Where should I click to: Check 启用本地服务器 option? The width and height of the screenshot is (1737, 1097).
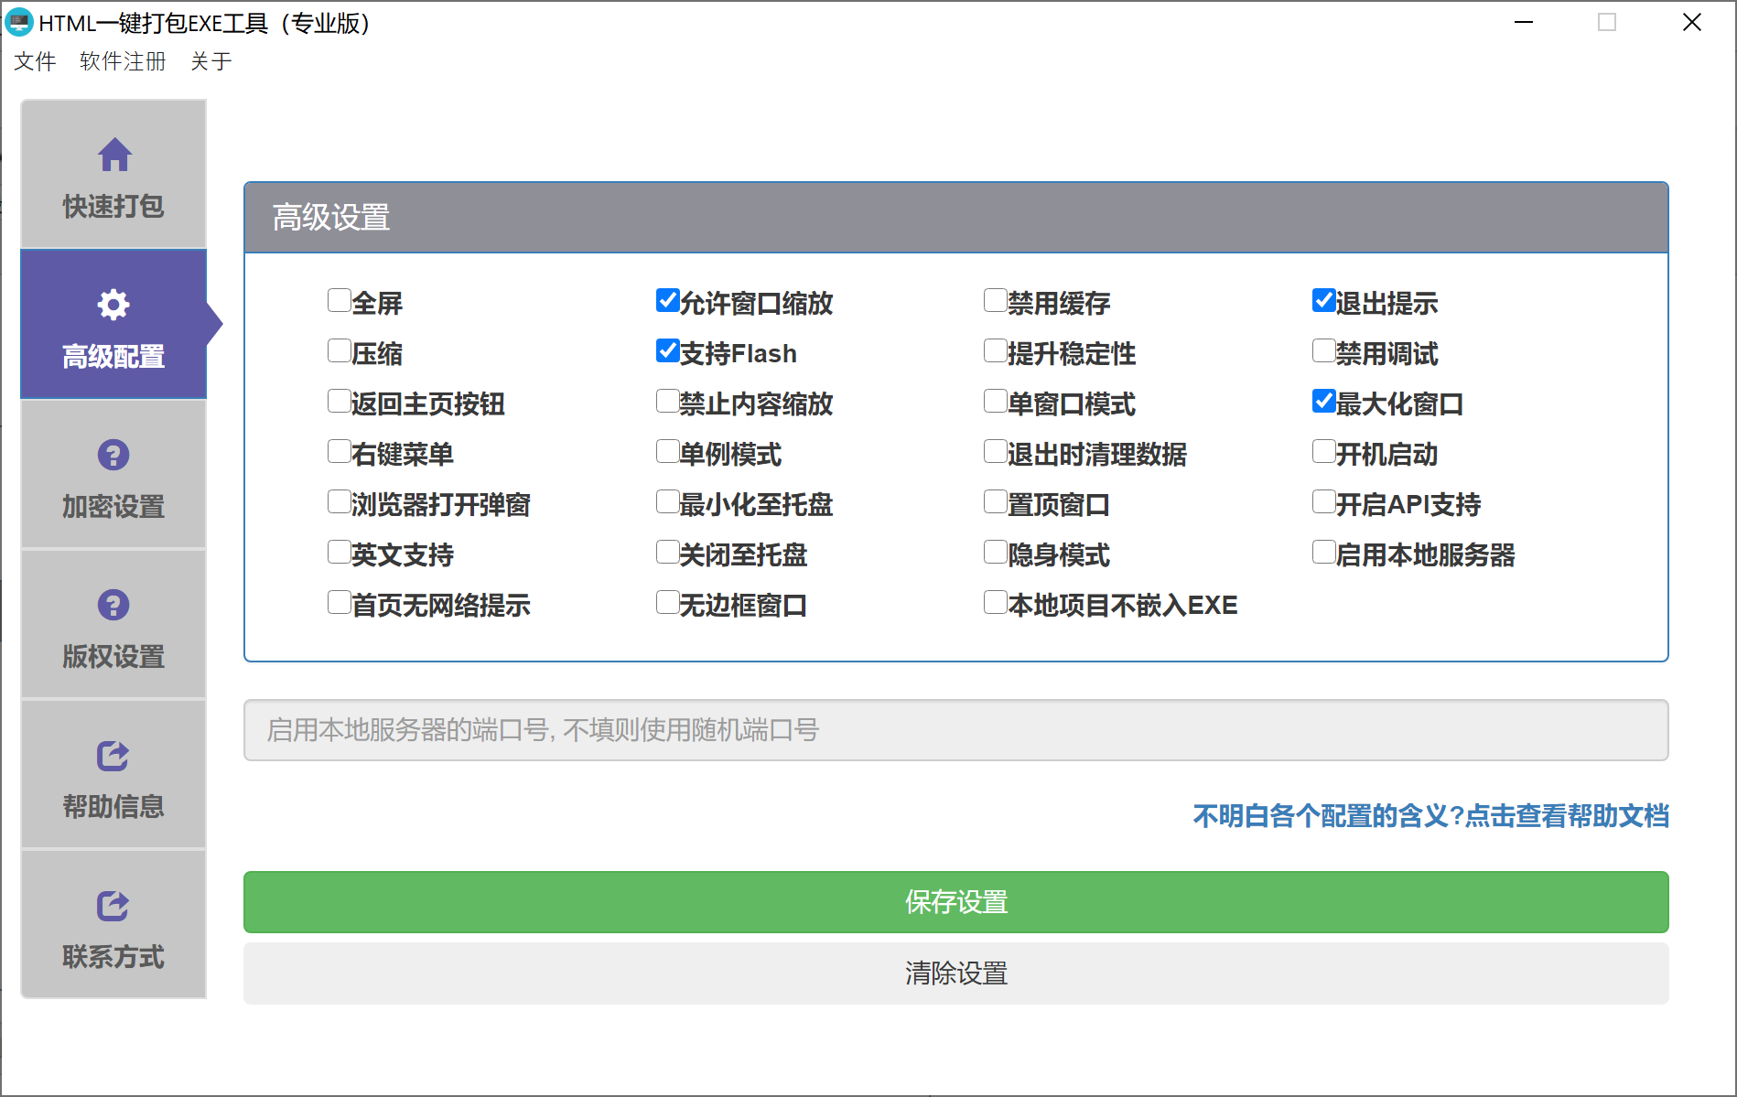1324,552
